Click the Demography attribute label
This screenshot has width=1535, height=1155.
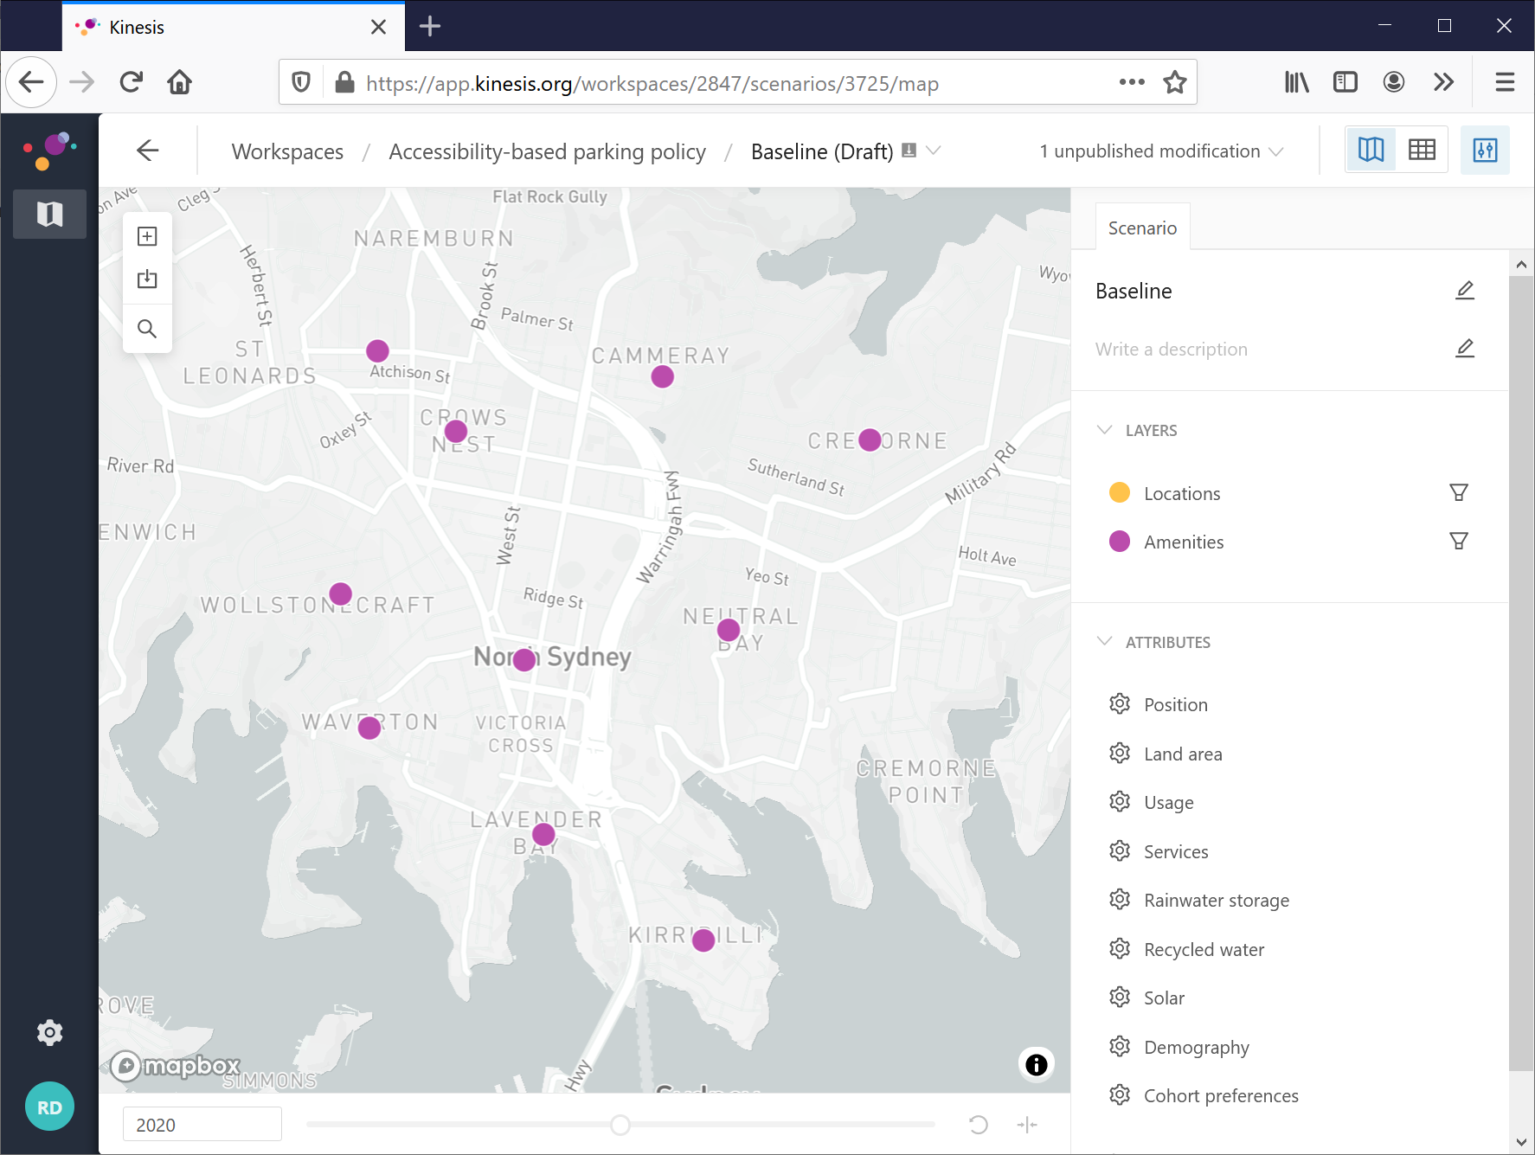pyautogui.click(x=1197, y=1047)
